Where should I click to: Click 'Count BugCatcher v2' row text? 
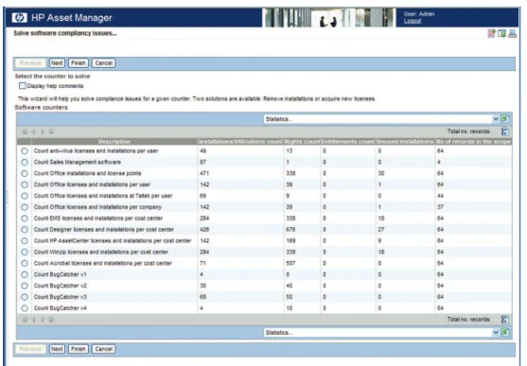61,286
